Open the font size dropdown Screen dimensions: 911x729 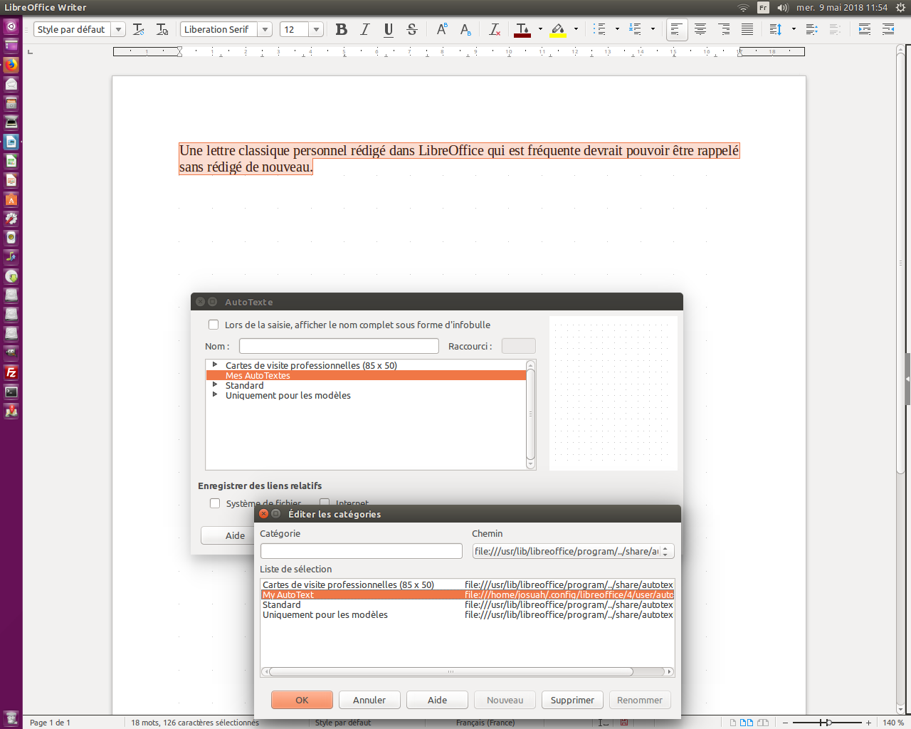[x=316, y=29]
